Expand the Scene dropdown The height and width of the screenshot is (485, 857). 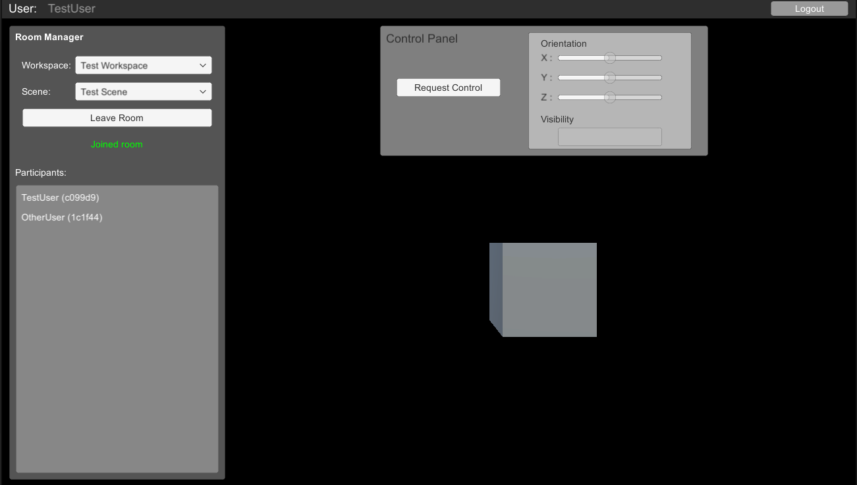pos(143,92)
